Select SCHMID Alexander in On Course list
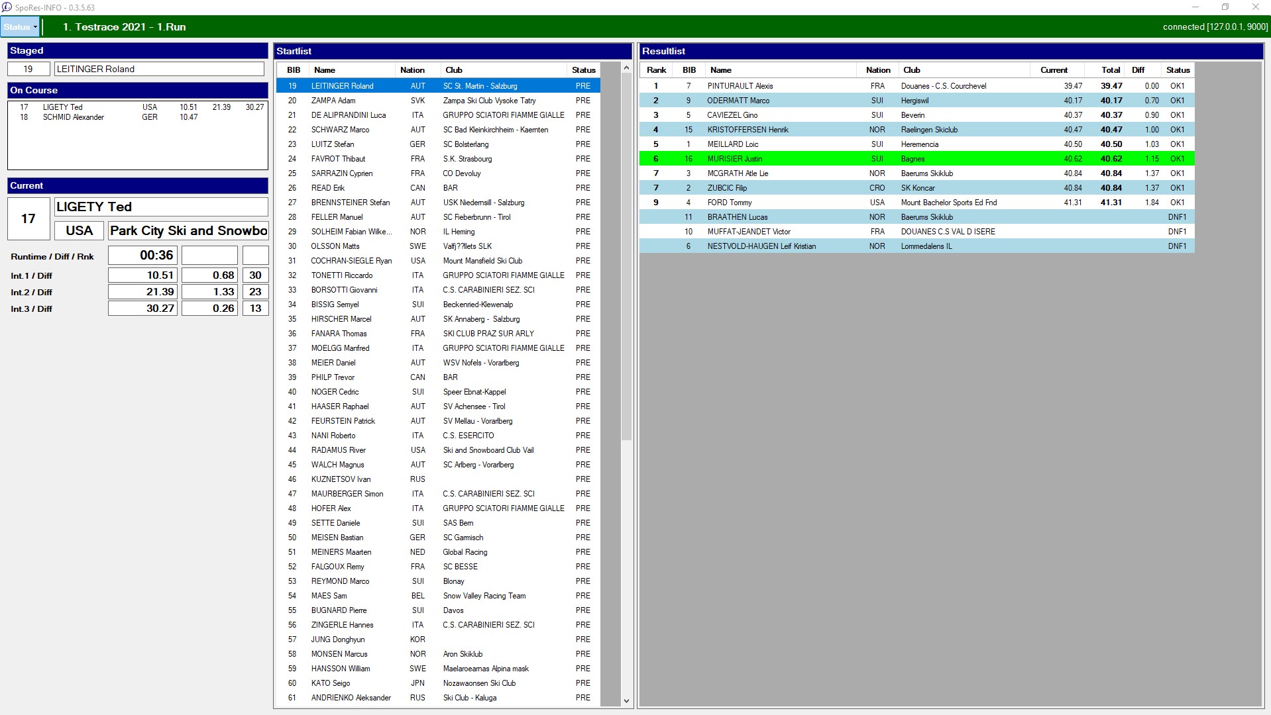 pos(138,117)
